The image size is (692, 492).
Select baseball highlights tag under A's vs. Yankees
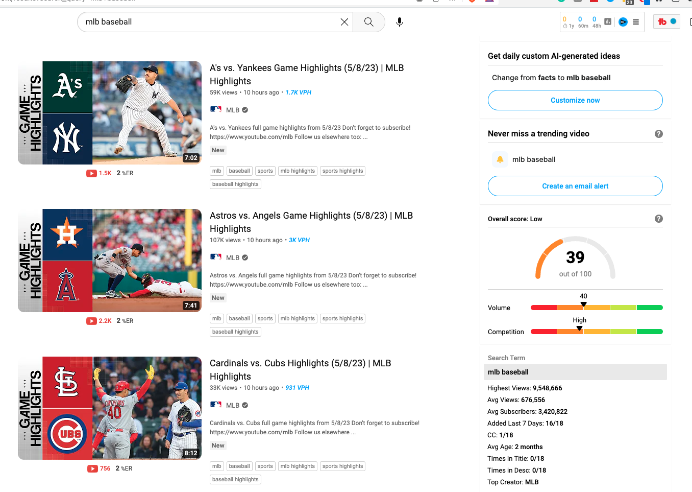236,184
